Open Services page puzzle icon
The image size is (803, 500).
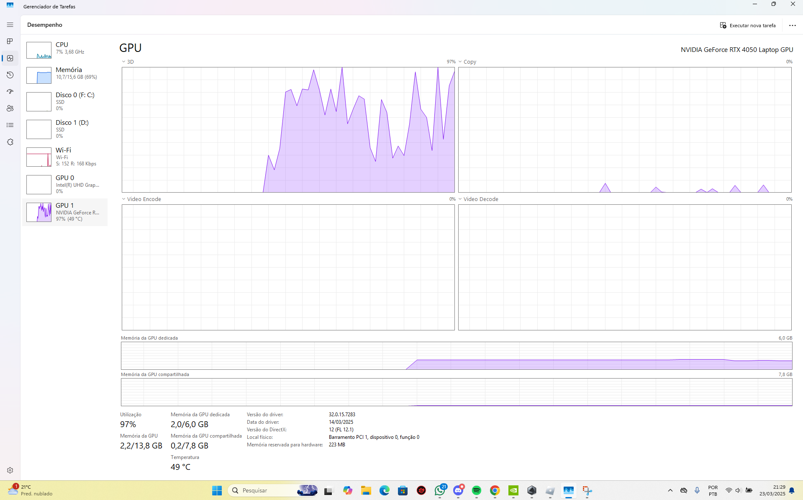10,142
